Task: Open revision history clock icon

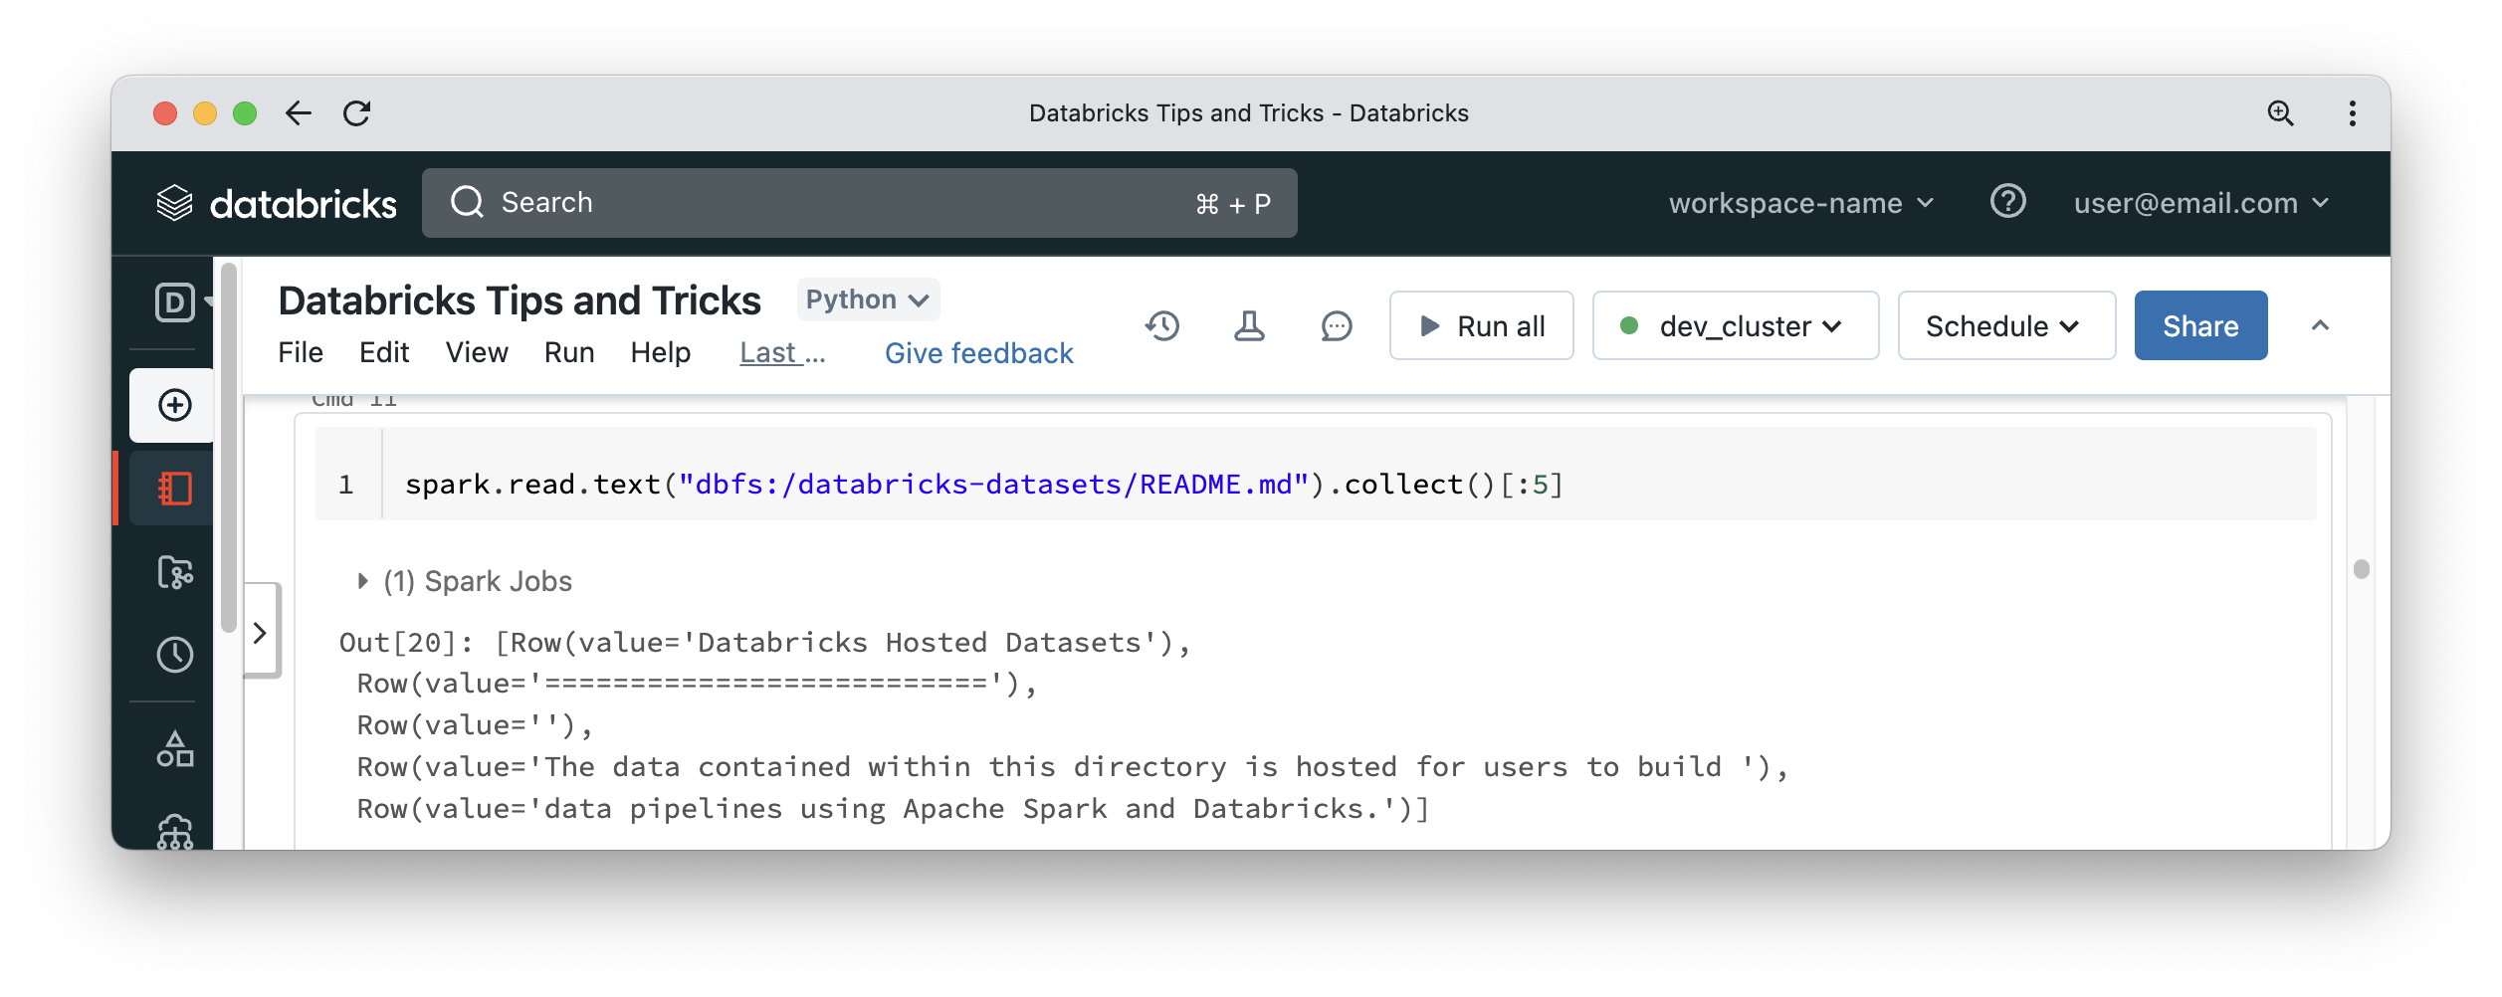Action: point(1162,326)
